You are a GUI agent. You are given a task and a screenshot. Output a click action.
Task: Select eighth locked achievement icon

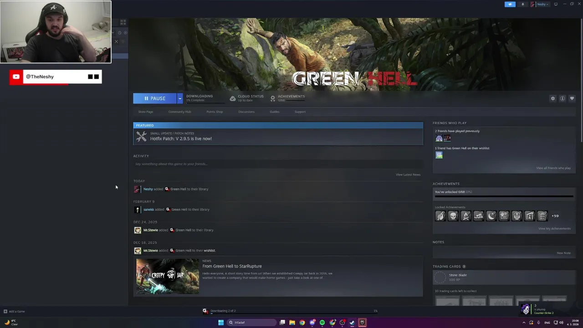click(x=530, y=216)
